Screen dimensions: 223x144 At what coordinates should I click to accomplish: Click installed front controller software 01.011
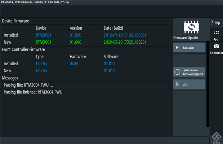coord(109,64)
